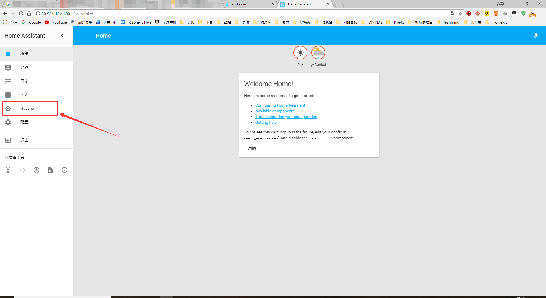Click the browser address bar

(227, 13)
